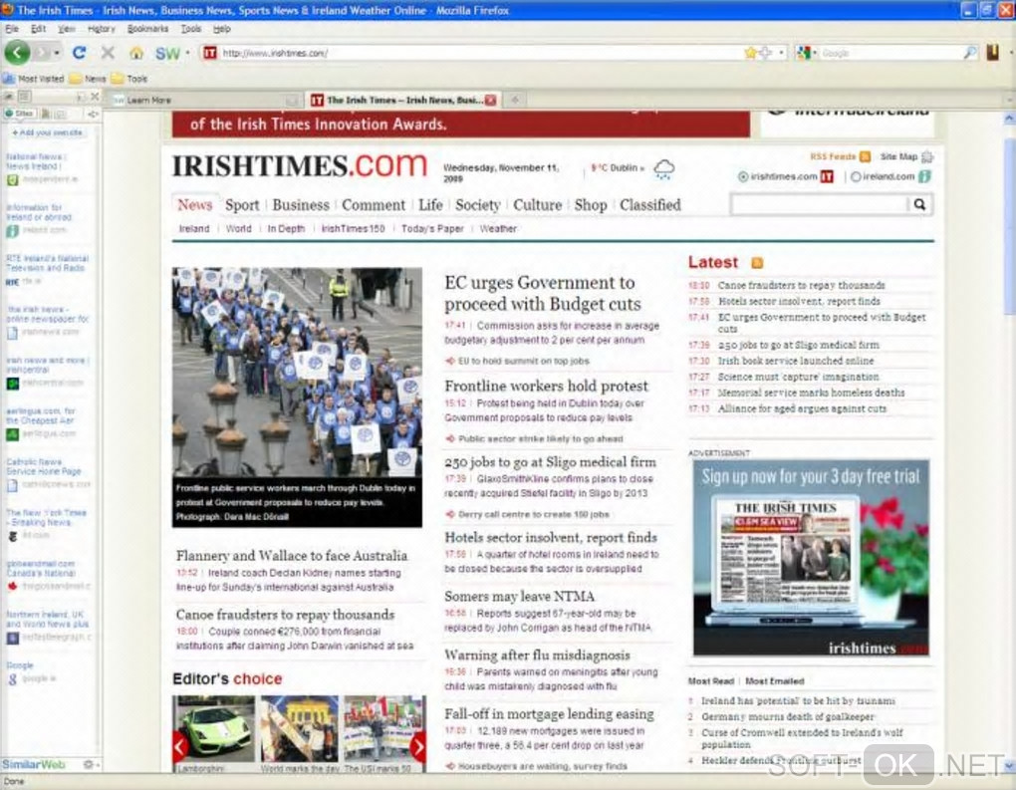Click the Stop loading X icon
Image resolution: width=1016 pixels, height=790 pixels.
coord(108,53)
